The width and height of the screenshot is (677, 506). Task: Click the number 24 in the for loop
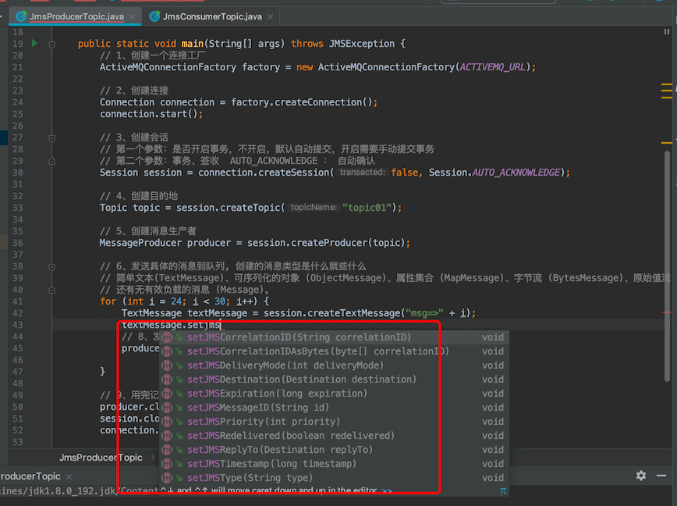[x=175, y=301]
